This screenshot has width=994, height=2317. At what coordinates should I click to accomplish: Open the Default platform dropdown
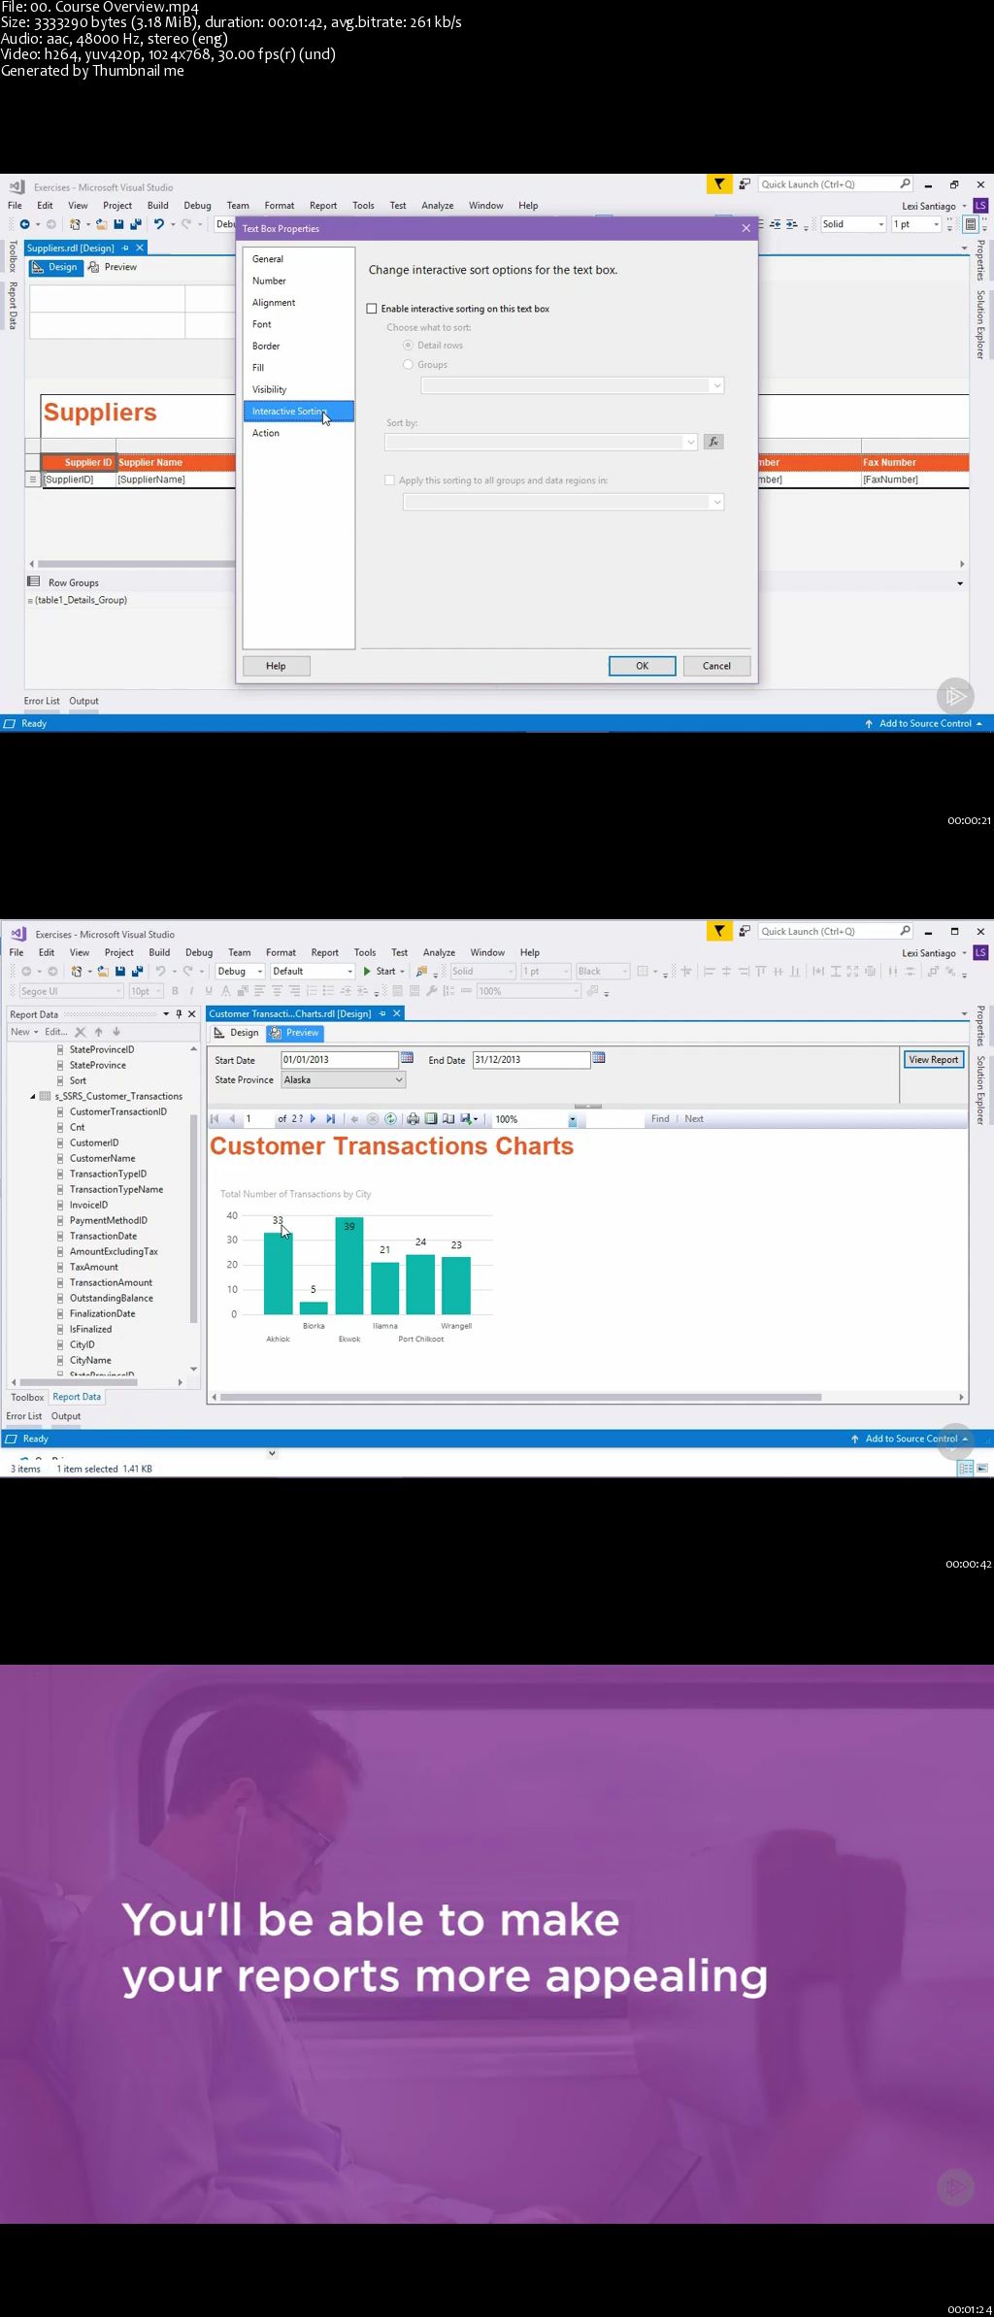click(313, 971)
